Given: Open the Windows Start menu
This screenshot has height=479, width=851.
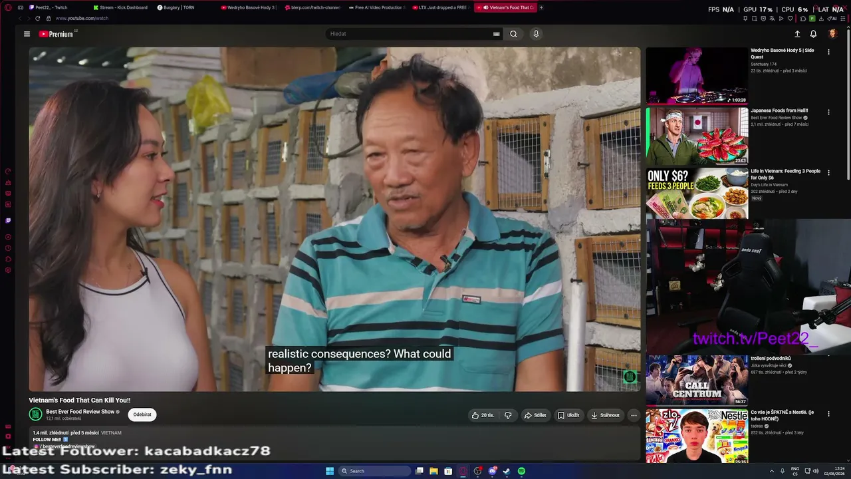Looking at the screenshot, I should [329, 471].
